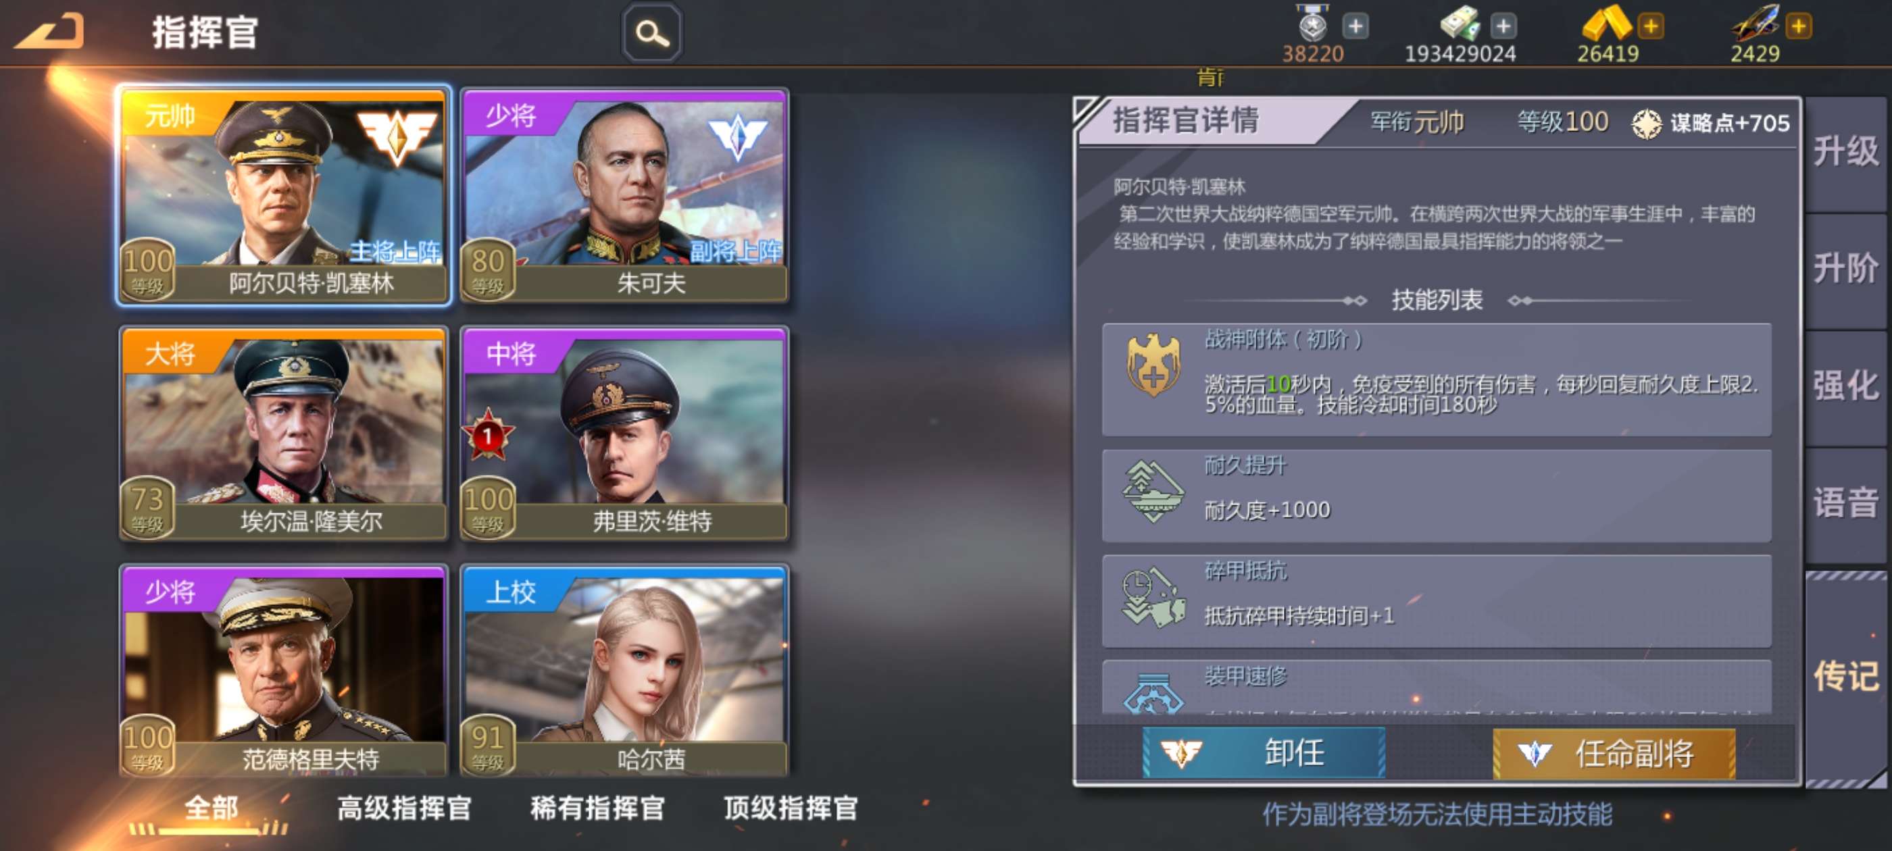
Task: Select the 全部 filter tab
Action: [211, 808]
